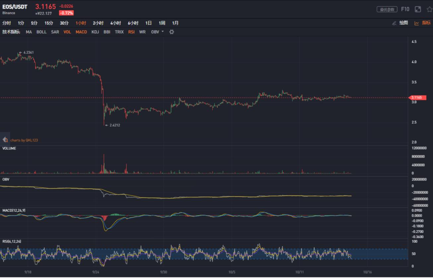This screenshot has width=433, height=278.
Task: Click the 最优参数 button
Action: (388, 10)
